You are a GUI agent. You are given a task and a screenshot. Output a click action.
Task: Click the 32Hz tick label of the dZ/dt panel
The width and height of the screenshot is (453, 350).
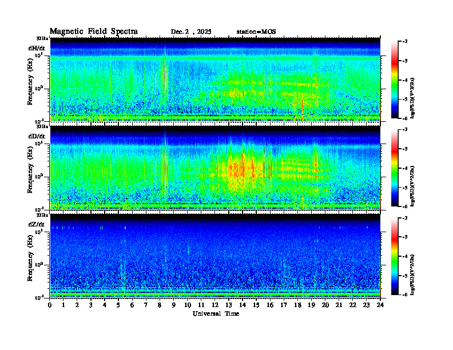click(x=42, y=215)
